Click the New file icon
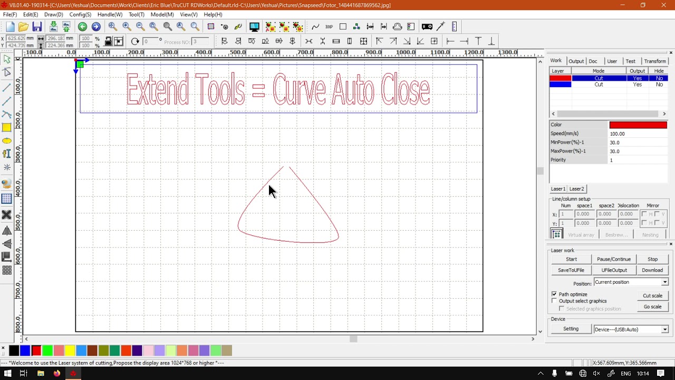 pos(10,26)
